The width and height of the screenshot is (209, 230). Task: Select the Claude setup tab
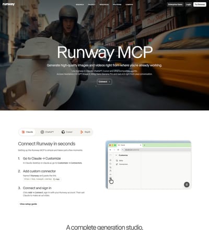click(27, 132)
